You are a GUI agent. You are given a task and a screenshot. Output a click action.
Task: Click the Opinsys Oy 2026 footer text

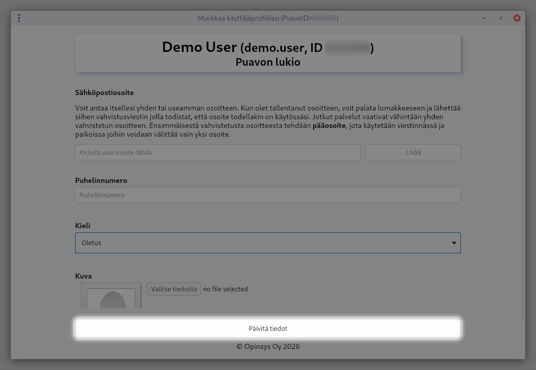tap(267, 347)
